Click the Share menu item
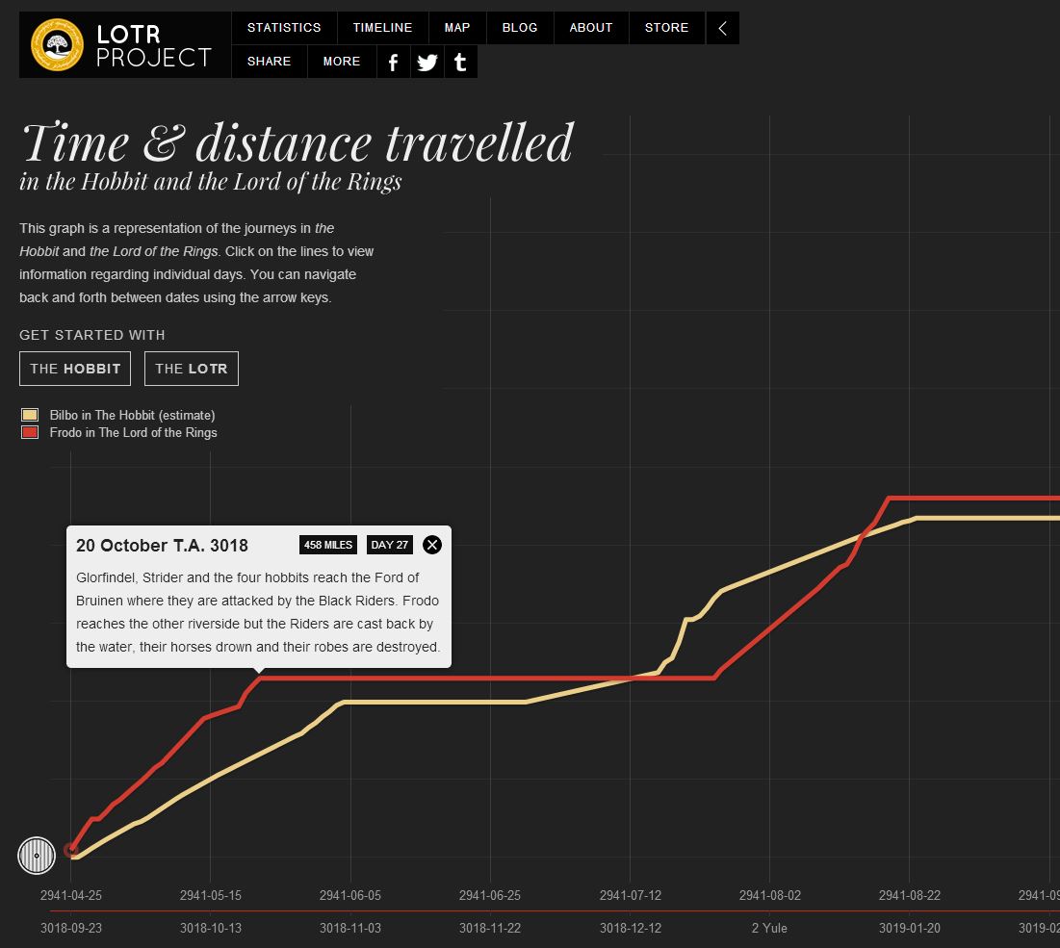This screenshot has height=948, width=1060. point(269,62)
